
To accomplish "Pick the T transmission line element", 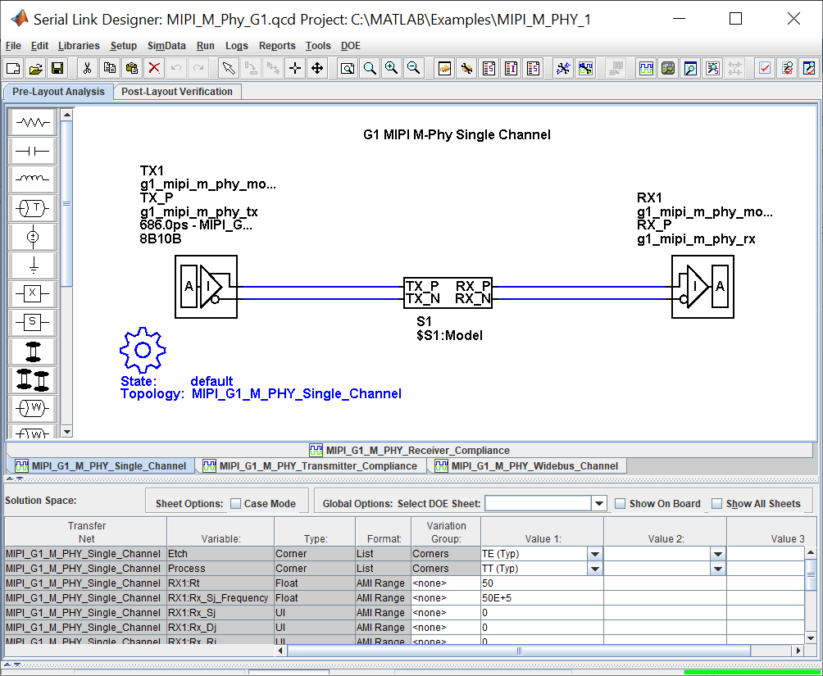I will pos(33,208).
